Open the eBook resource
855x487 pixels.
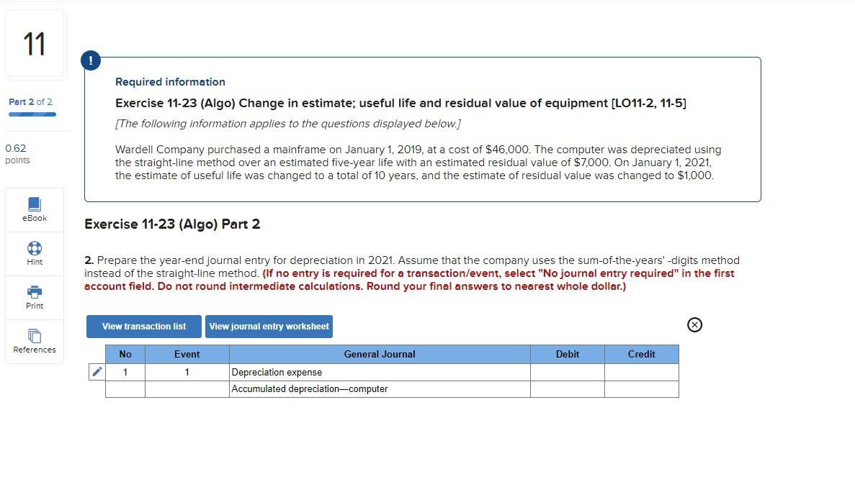coord(34,209)
